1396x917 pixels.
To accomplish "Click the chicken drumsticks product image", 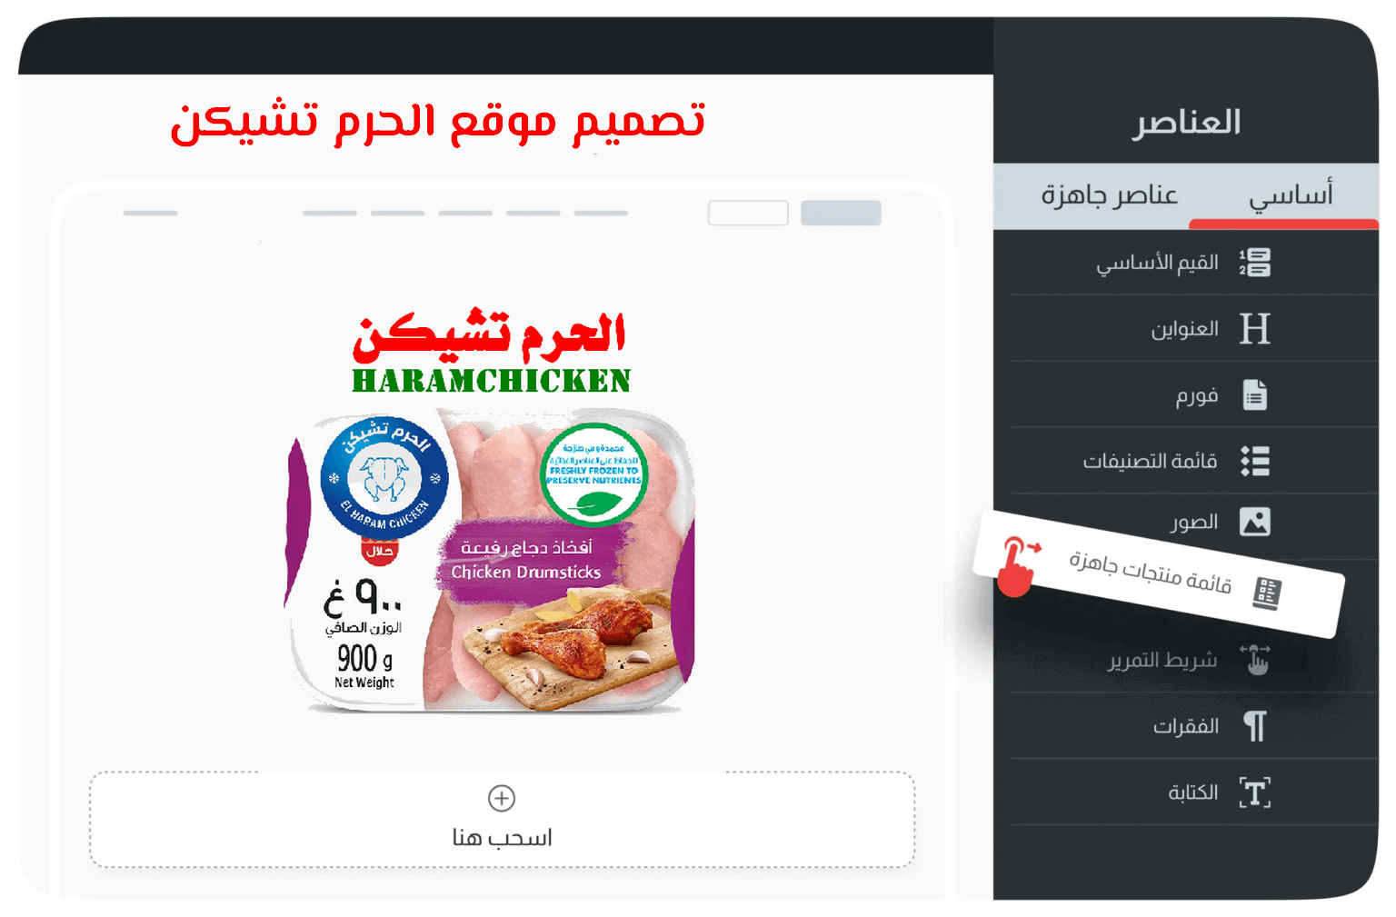I will point(491,560).
